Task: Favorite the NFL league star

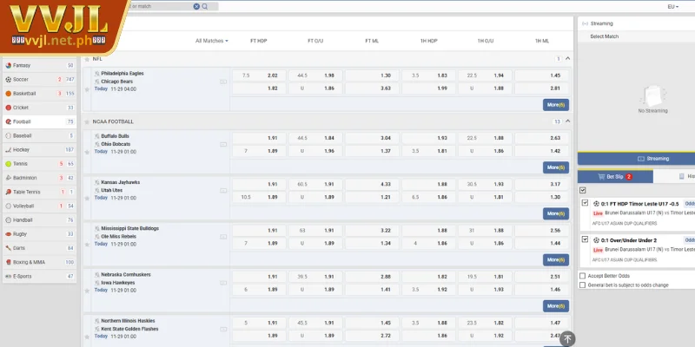Action: click(x=88, y=59)
